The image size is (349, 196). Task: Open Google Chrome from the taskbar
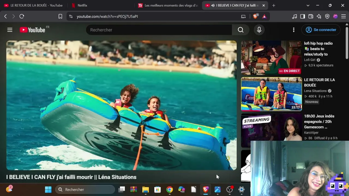(170, 189)
